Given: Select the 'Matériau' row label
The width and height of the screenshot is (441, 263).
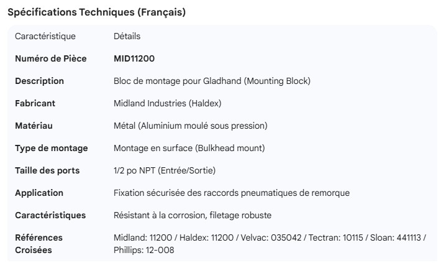Looking at the screenshot, I should click(x=34, y=126).
